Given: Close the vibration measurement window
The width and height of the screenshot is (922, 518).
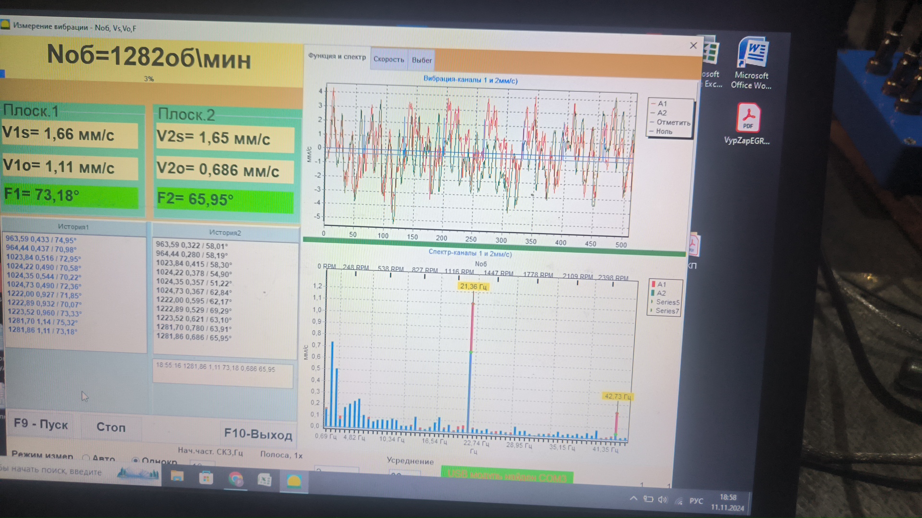Looking at the screenshot, I should (693, 46).
